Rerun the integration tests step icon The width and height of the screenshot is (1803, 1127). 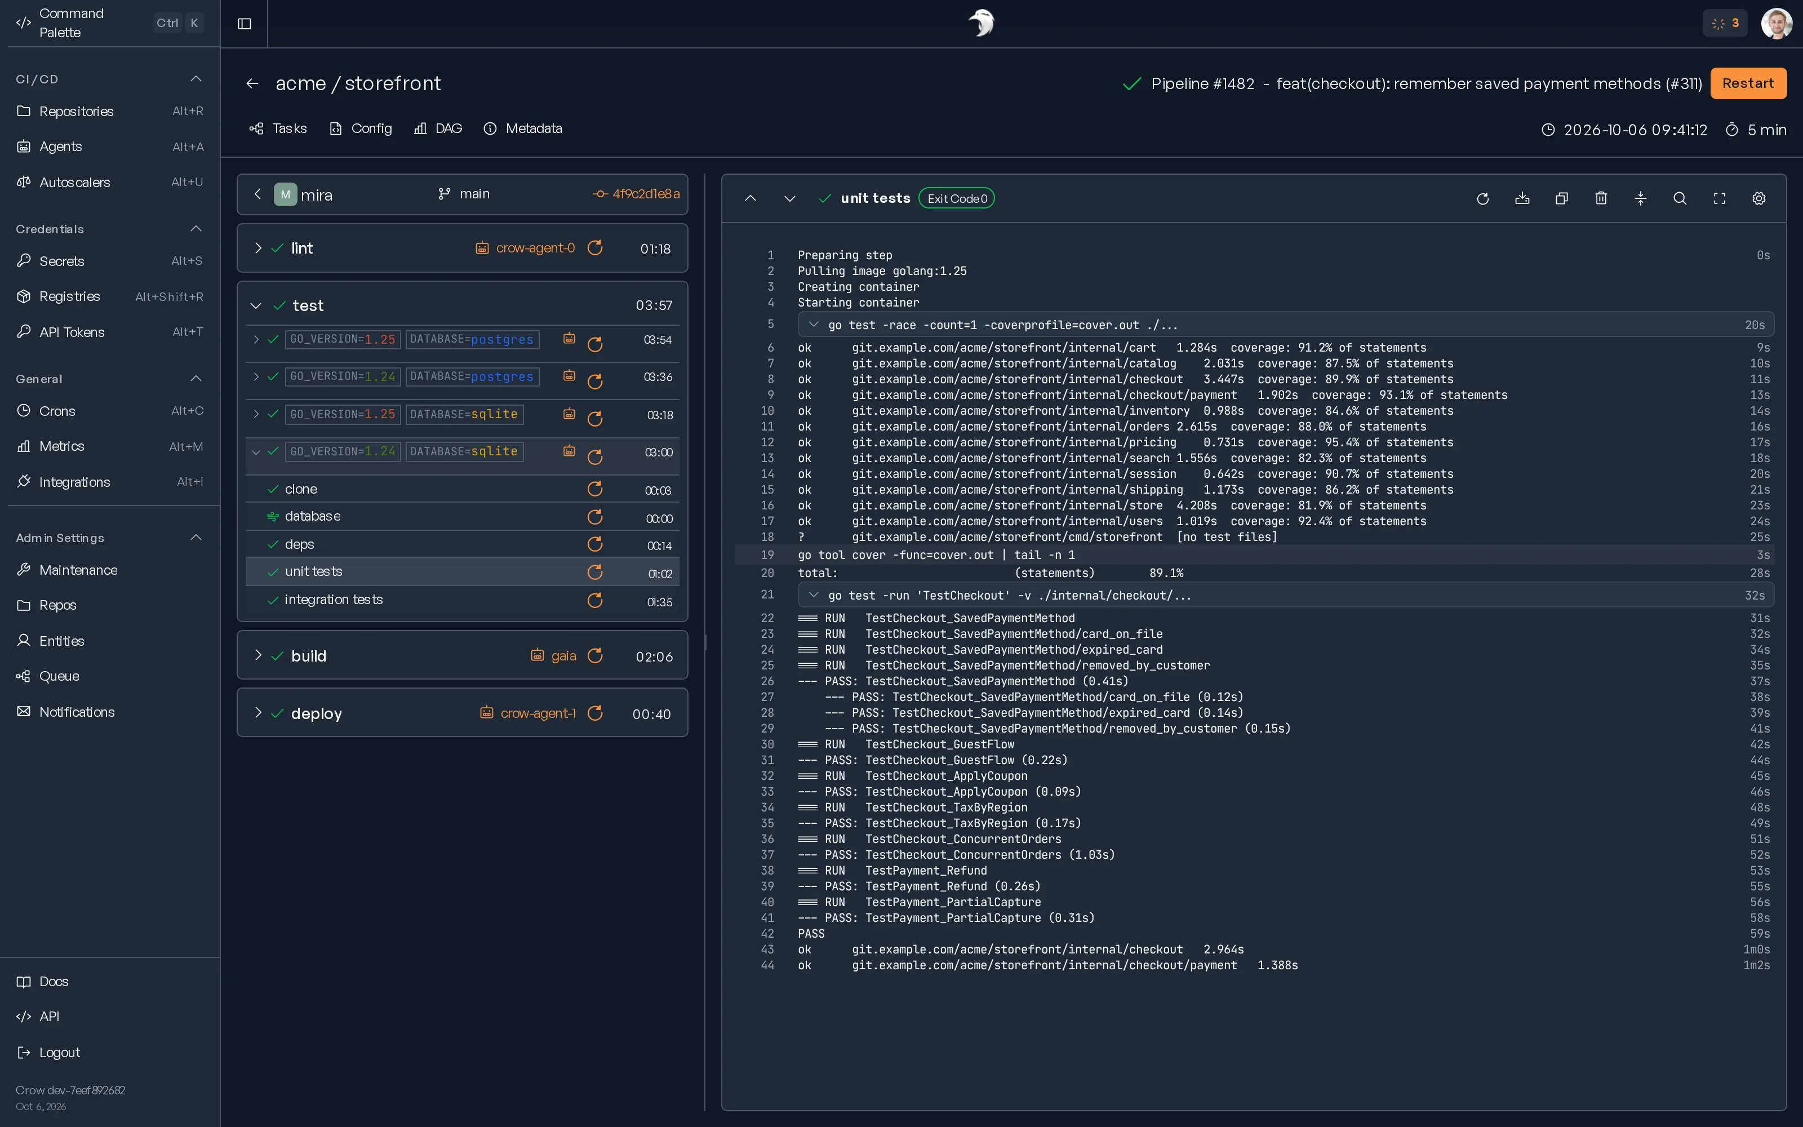pyautogui.click(x=594, y=600)
